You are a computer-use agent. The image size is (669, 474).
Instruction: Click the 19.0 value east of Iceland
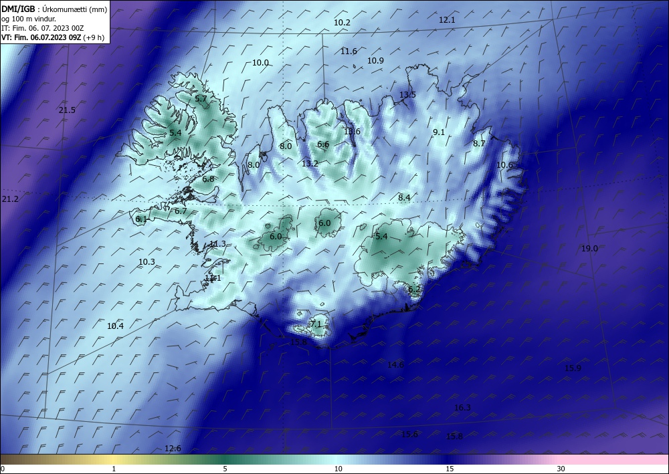(589, 249)
